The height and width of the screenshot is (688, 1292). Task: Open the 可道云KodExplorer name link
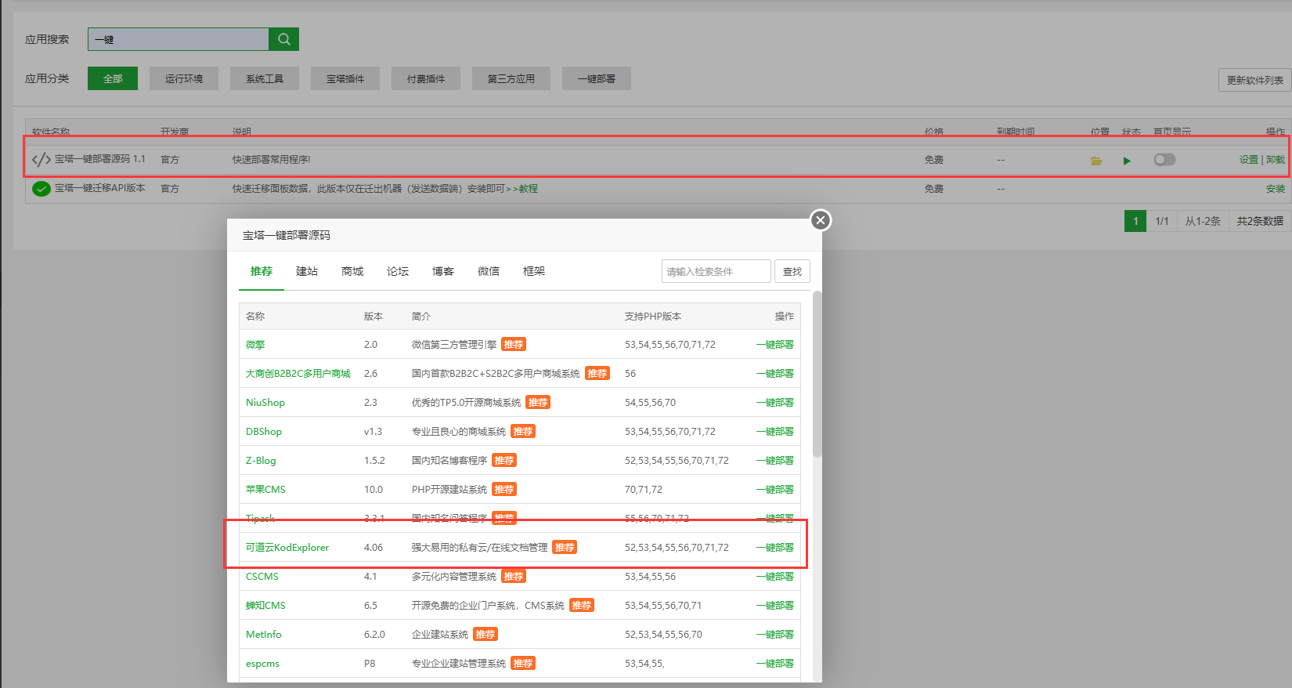click(287, 548)
